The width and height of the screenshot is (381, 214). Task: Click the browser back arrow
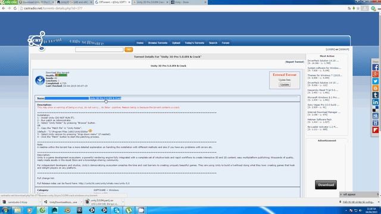tap(4, 8)
